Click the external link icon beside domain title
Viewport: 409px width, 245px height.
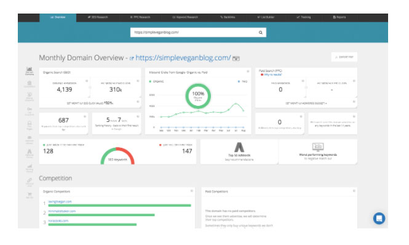tap(132, 58)
